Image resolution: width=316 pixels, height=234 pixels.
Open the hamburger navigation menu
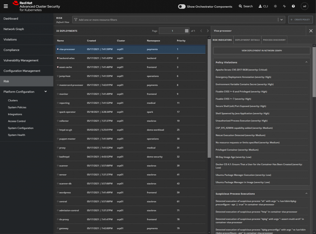tap(6, 6)
